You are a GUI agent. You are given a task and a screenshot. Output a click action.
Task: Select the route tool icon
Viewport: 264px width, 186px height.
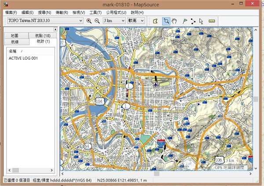pyautogui.click(x=193, y=21)
